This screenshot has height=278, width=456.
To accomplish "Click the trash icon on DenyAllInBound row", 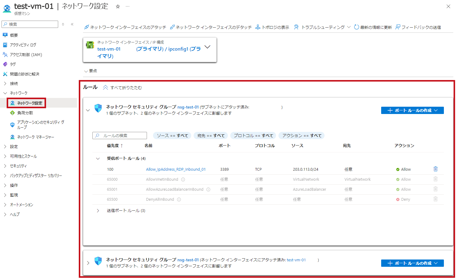I will click(435, 199).
